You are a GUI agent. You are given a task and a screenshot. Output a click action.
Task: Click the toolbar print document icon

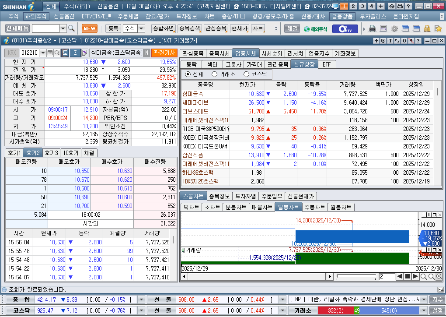tap(373, 28)
